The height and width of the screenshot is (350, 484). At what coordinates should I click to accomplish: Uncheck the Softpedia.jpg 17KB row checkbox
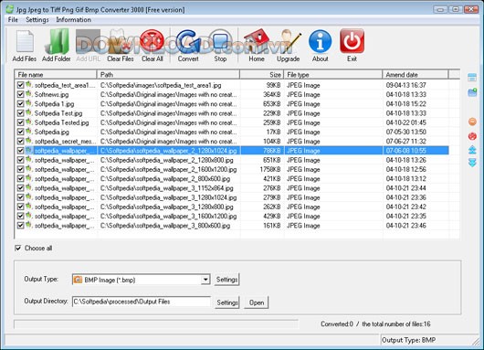coord(20,132)
